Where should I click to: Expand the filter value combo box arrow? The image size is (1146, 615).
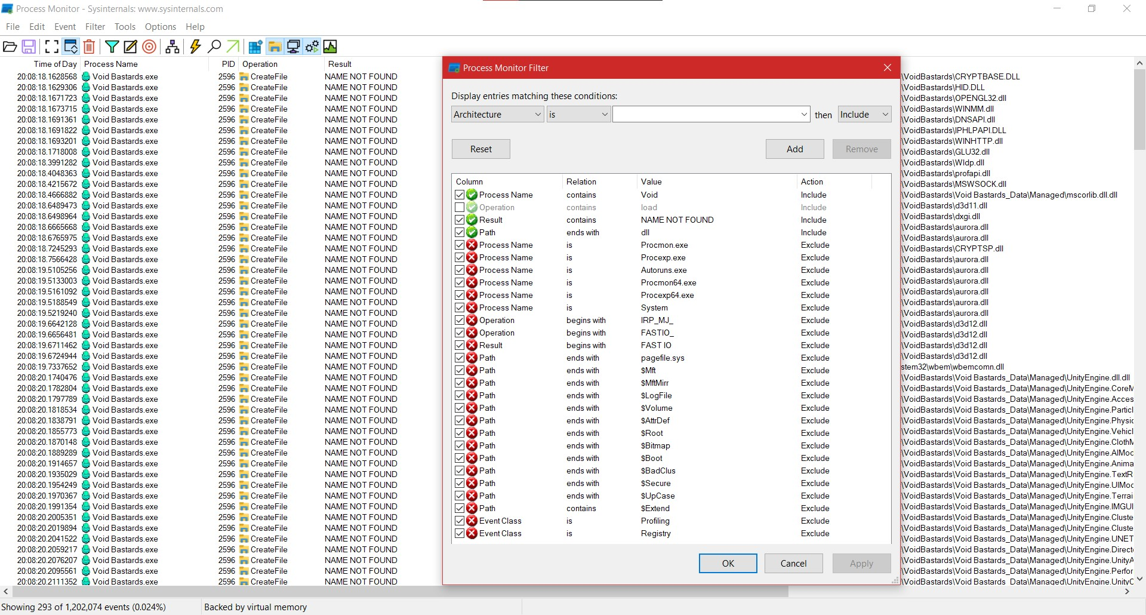coord(804,115)
